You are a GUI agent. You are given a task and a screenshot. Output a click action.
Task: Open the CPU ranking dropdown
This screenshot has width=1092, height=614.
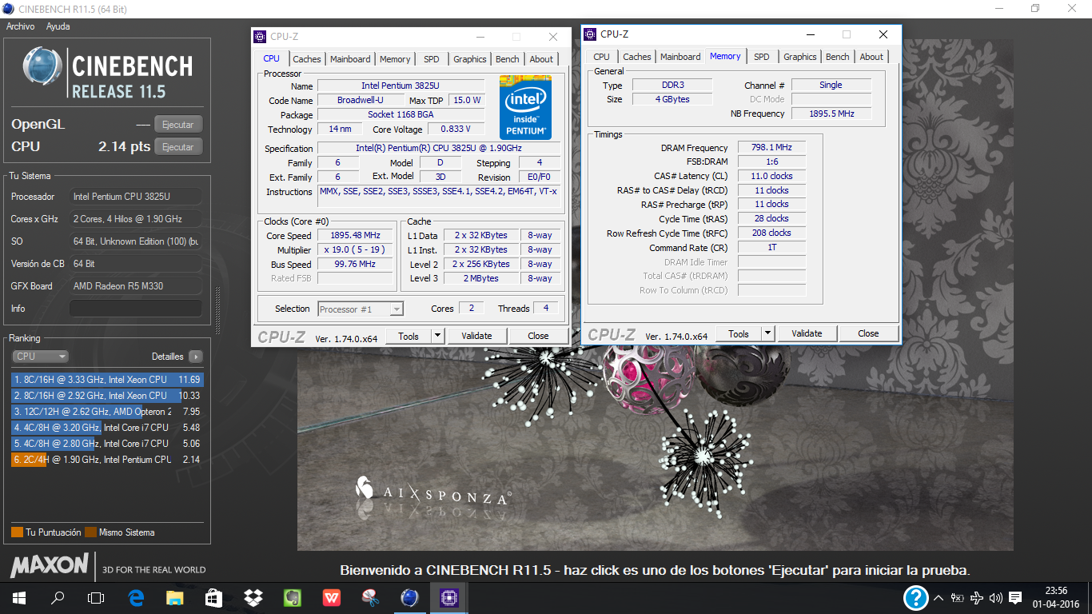[40, 357]
